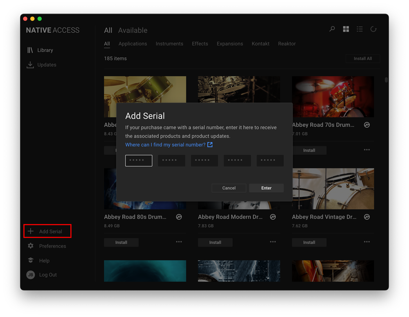The width and height of the screenshot is (409, 317).
Task: Click status icon beside Abbey Road Modern Dr
Action: [x=273, y=217]
